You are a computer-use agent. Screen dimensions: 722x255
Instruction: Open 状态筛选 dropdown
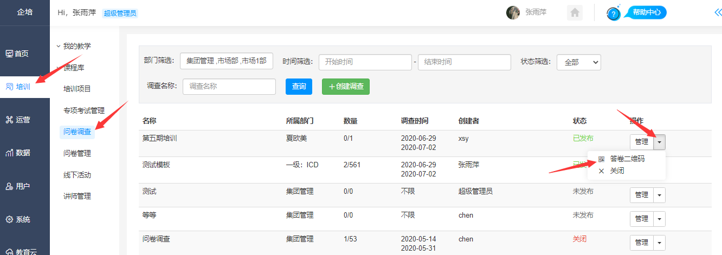578,62
